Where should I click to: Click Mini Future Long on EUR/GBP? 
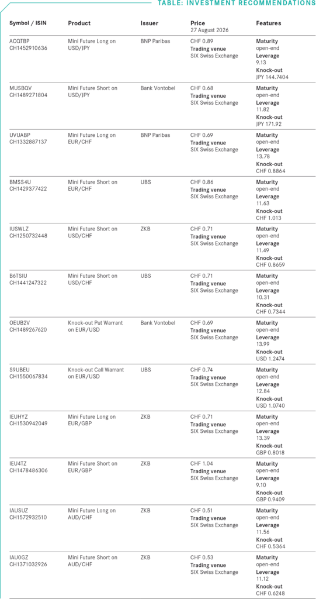92,420
